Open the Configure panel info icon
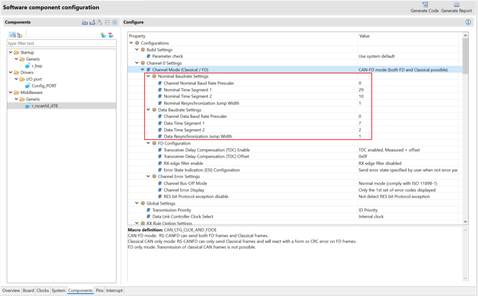This screenshot has width=478, height=296. point(468,22)
